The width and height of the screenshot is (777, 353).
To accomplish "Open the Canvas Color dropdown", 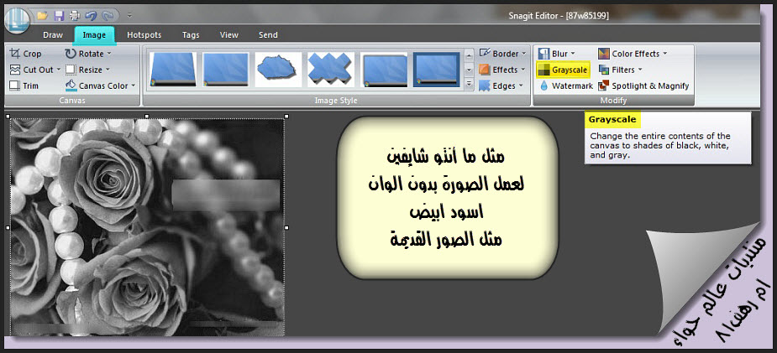I will (x=134, y=86).
